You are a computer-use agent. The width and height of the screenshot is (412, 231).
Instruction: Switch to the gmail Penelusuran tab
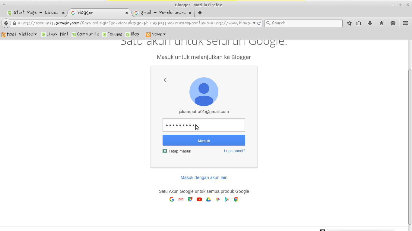pyautogui.click(x=163, y=13)
